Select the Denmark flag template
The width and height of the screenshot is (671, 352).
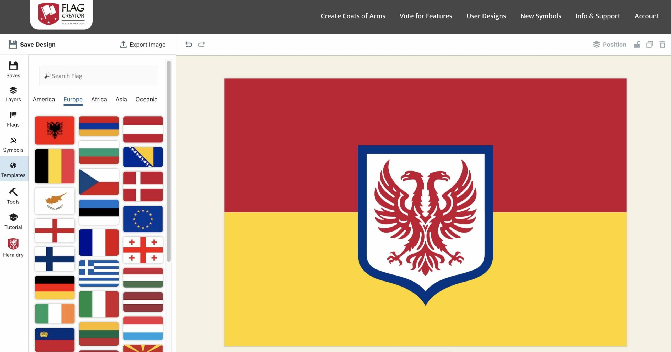143,186
